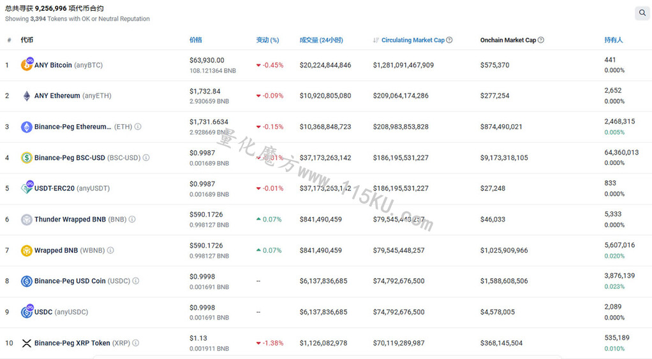Click the 代币 column header text
The image size is (652, 359).
click(27, 40)
